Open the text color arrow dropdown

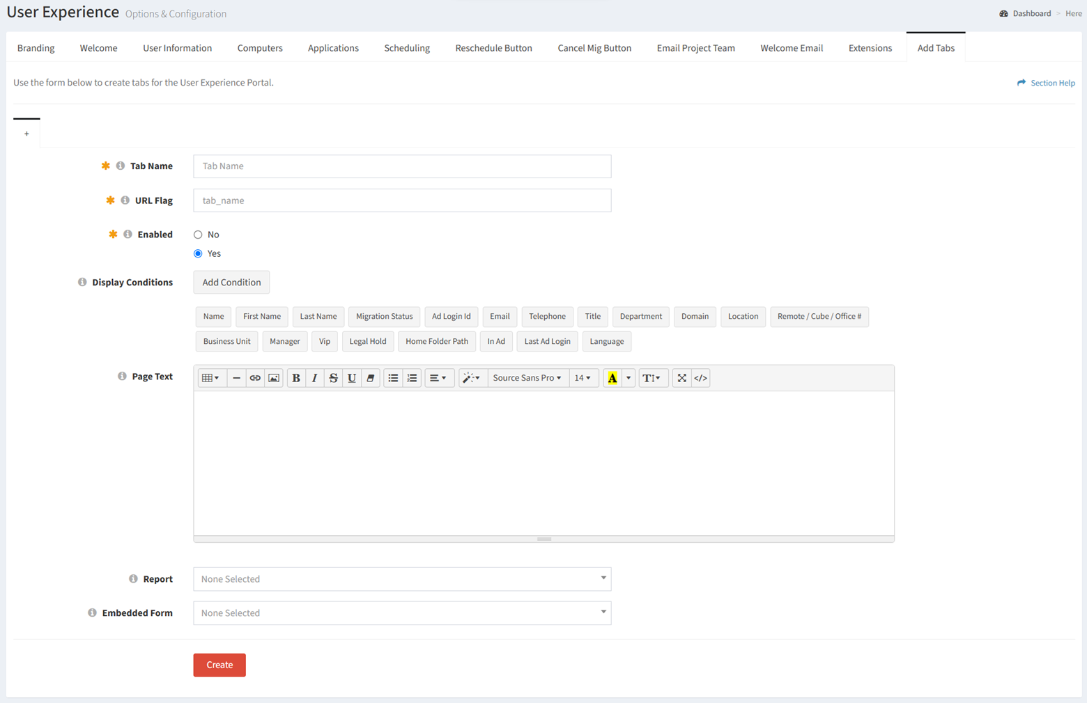629,378
